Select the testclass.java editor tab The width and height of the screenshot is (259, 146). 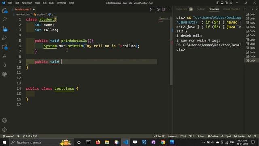(23, 9)
